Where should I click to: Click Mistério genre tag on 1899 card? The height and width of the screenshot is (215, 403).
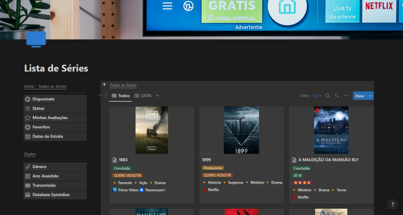[257, 183]
